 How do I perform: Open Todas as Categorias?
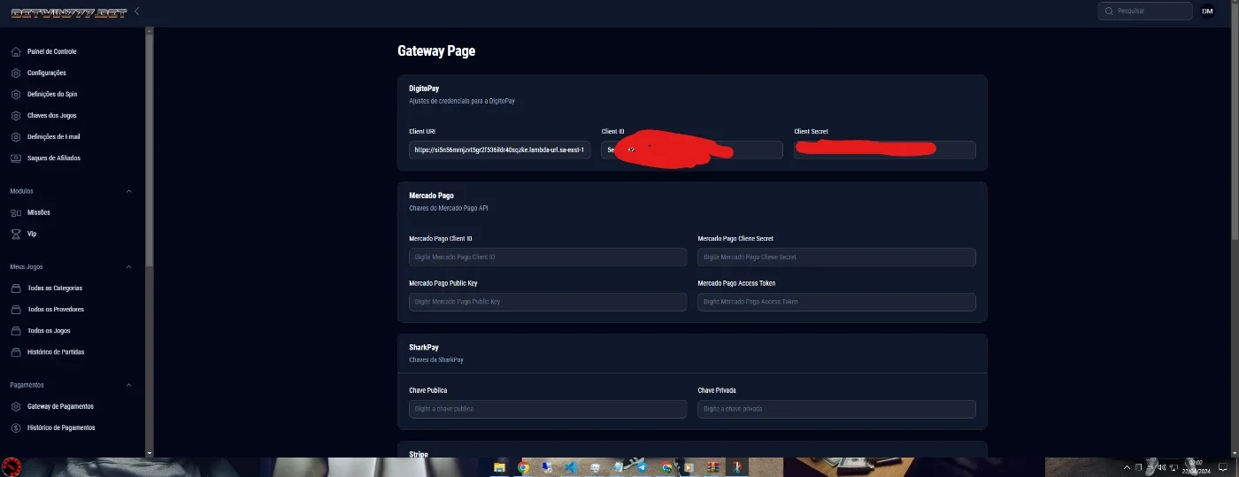[55, 288]
